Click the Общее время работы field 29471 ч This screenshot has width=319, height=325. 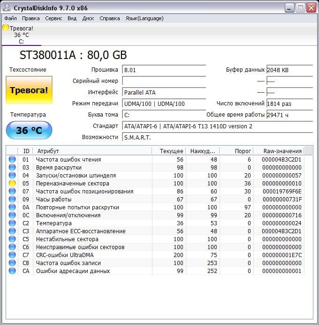point(290,115)
